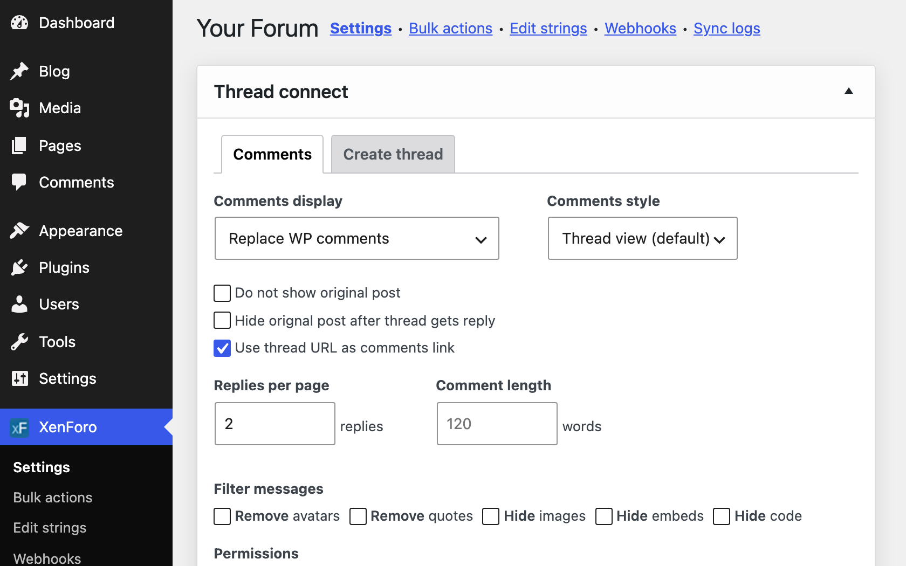Check Hide original post after reply
The height and width of the screenshot is (566, 906).
tap(222, 320)
